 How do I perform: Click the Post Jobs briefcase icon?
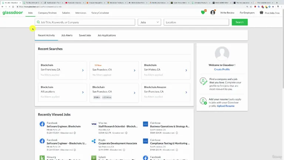[261, 13]
